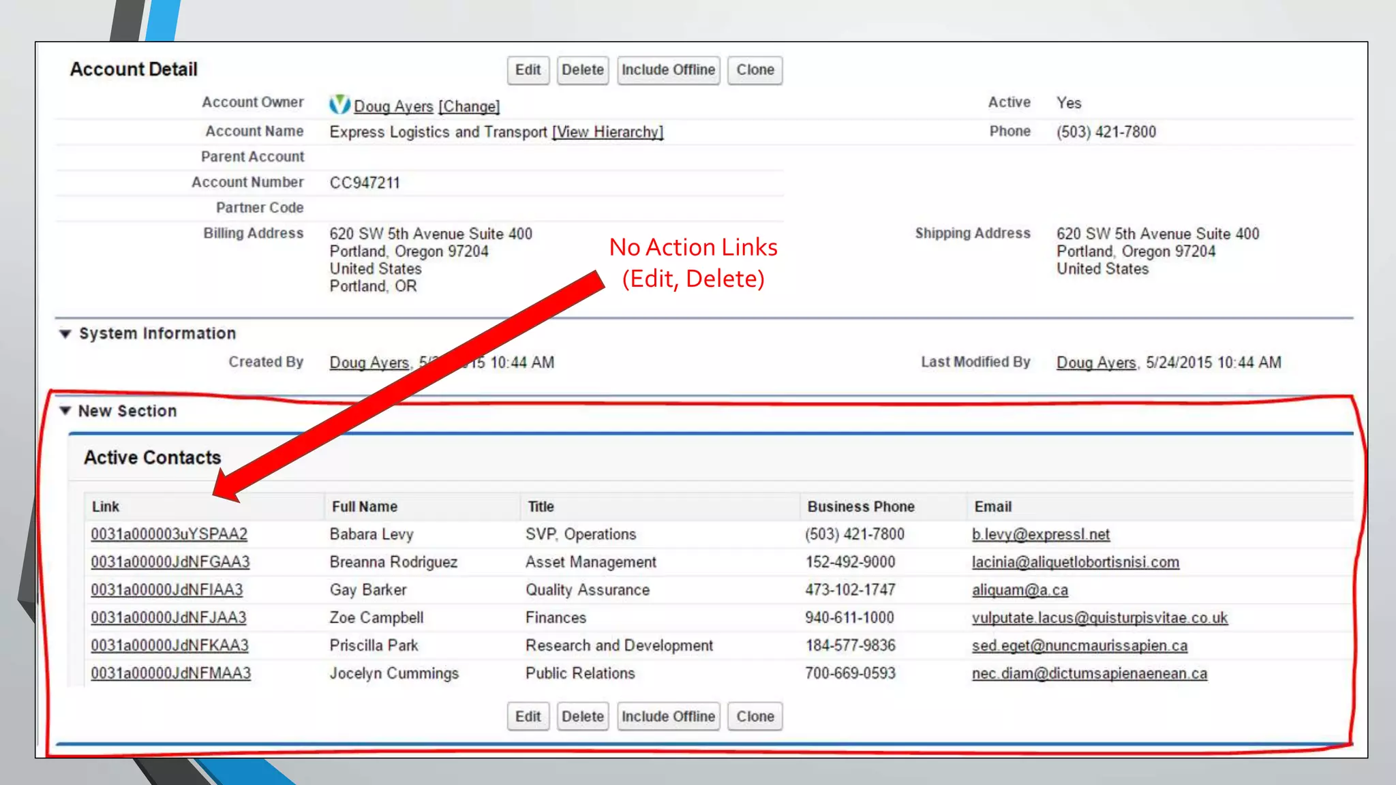Click the bottom Clone button
Image resolution: width=1396 pixels, height=785 pixels.
755,717
